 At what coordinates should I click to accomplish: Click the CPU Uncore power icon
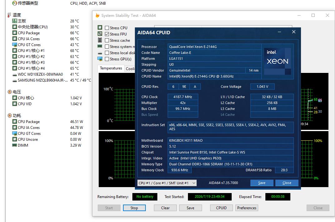pos(15,139)
